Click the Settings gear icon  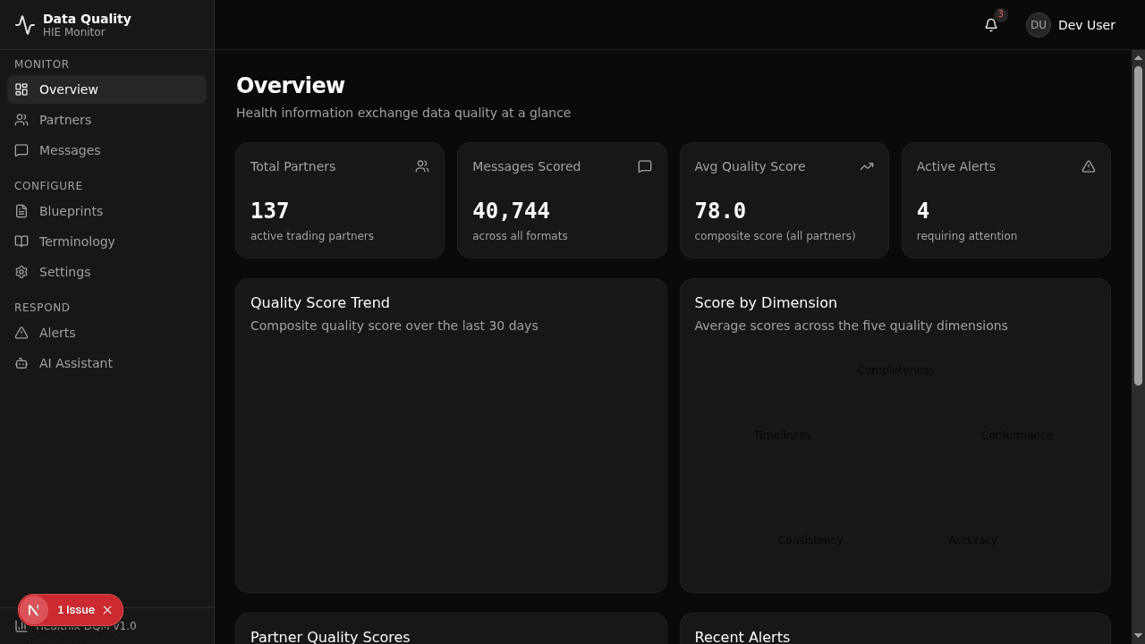tap(21, 272)
